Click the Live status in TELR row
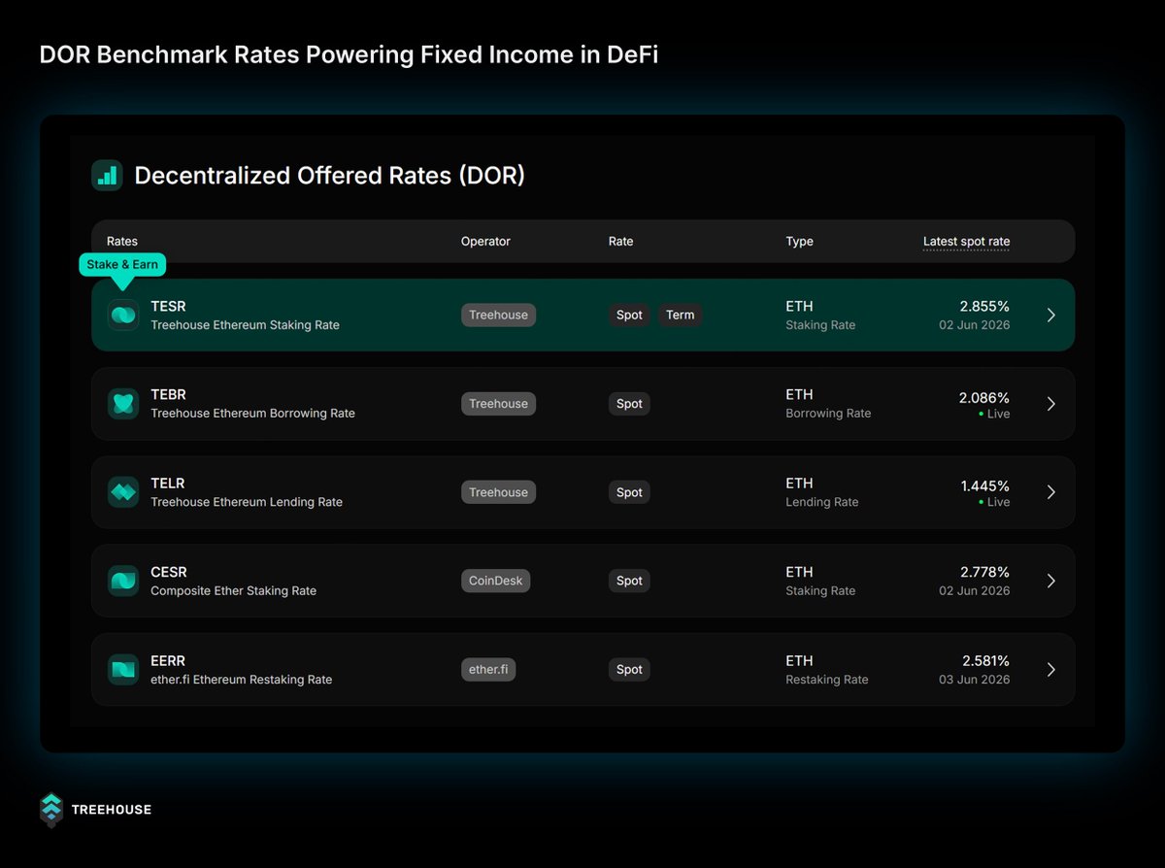 click(x=994, y=502)
